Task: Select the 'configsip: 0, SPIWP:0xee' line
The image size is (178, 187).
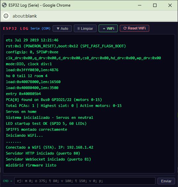Action: click(x=32, y=52)
